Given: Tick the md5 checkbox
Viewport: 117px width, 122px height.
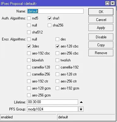Looking at the screenshot, I should 29,18.
